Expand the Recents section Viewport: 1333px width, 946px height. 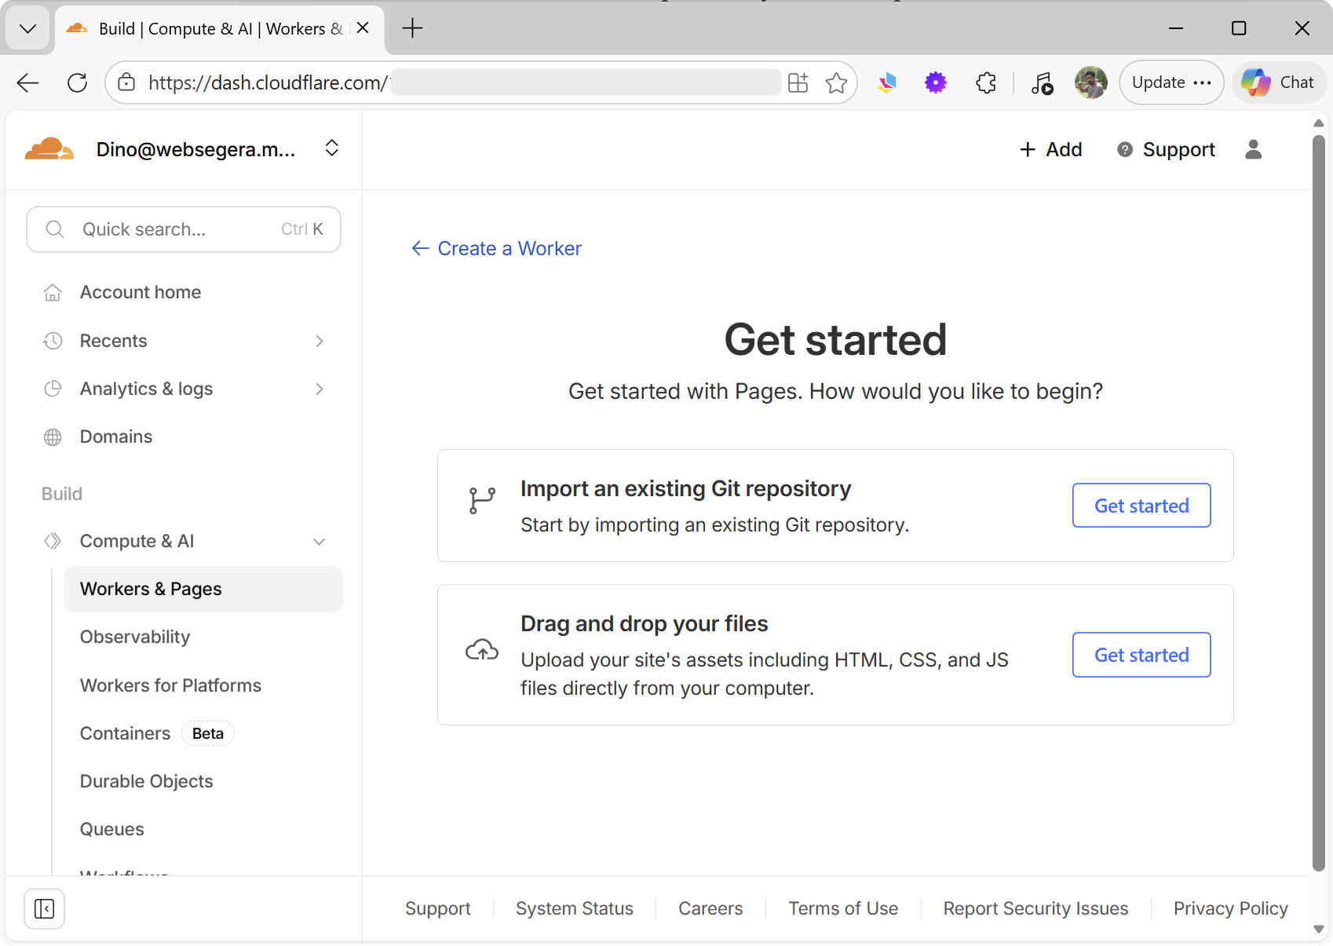coord(319,341)
